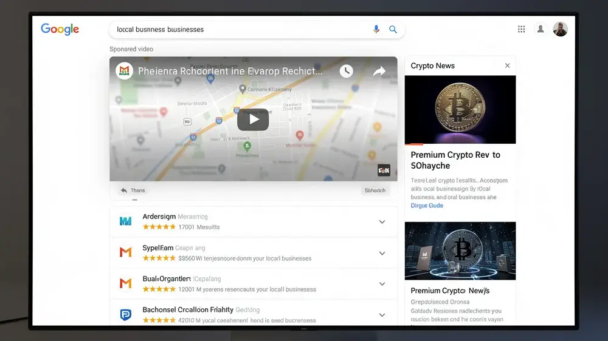The image size is (608, 341).
Task: Click the Sponsred video label
Action: (x=131, y=49)
